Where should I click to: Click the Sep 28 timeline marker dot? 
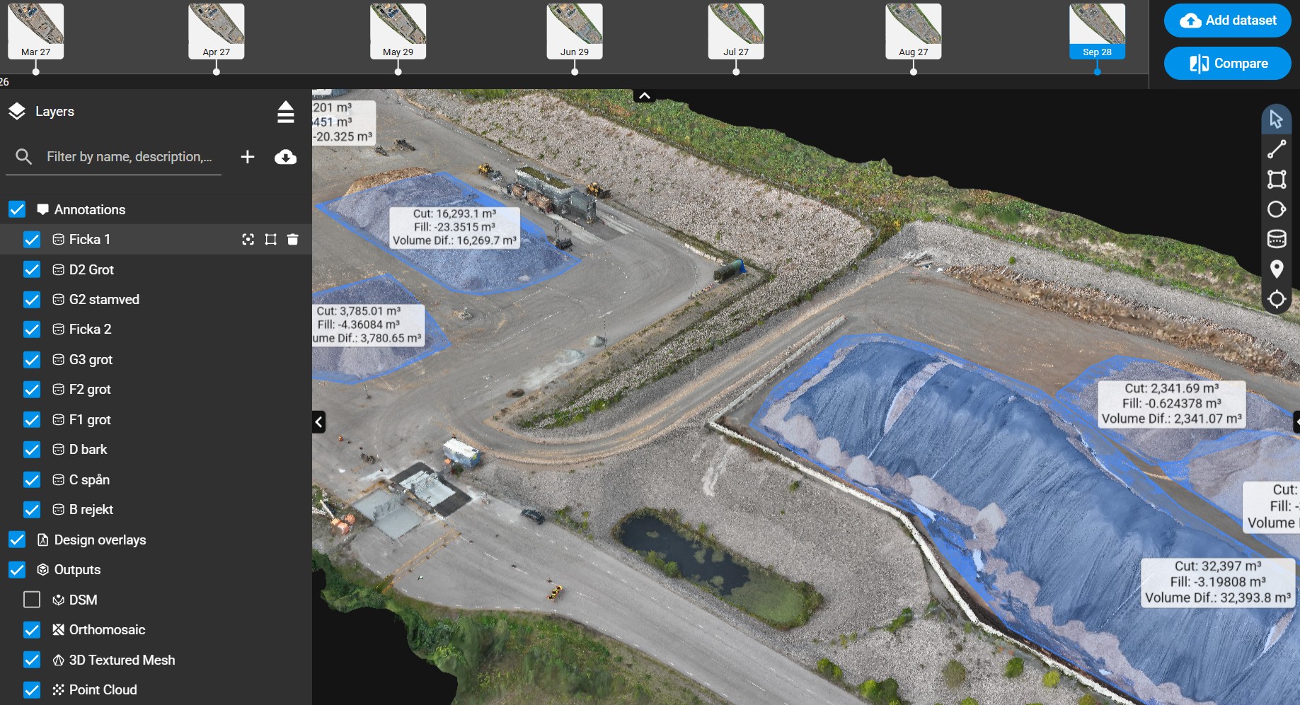pyautogui.click(x=1097, y=71)
